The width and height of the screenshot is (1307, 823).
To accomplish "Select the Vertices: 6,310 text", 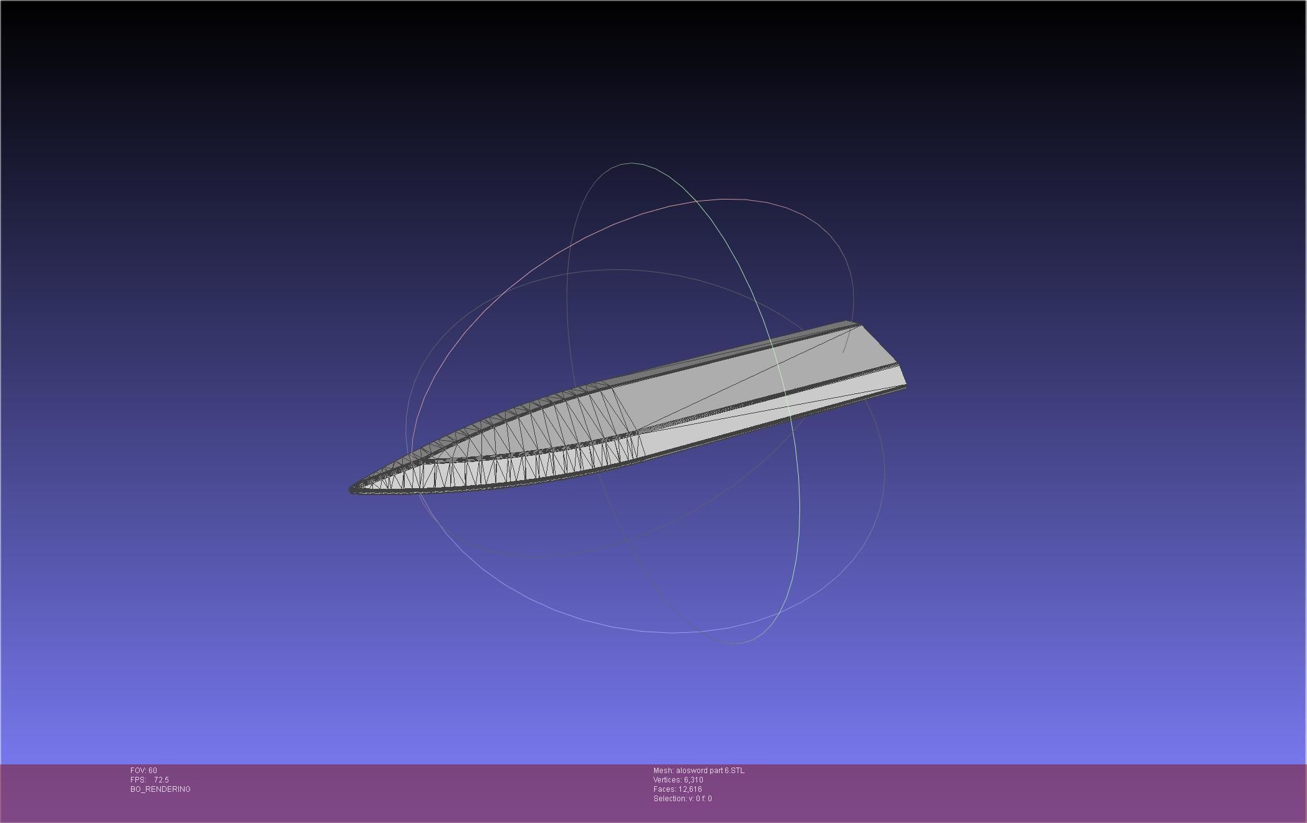I will (x=678, y=780).
